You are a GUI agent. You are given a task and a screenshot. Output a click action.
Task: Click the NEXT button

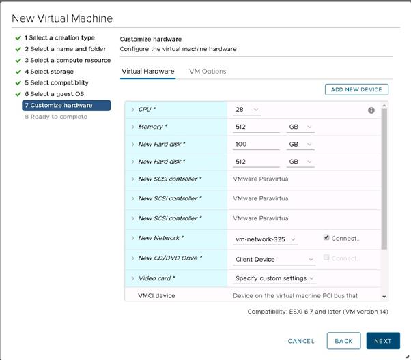(383, 341)
